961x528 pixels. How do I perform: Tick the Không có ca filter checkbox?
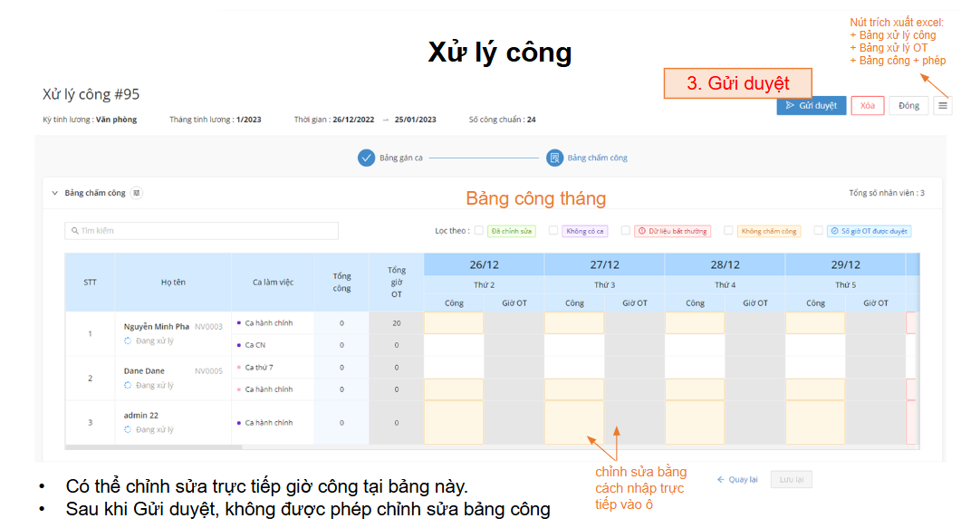point(553,231)
